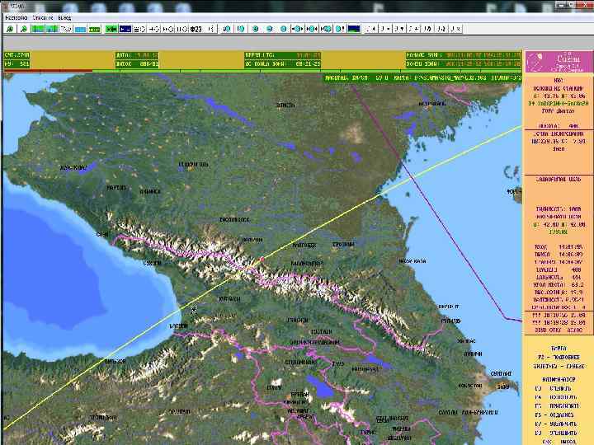Click the Ереван city label on map

[x=299, y=394]
